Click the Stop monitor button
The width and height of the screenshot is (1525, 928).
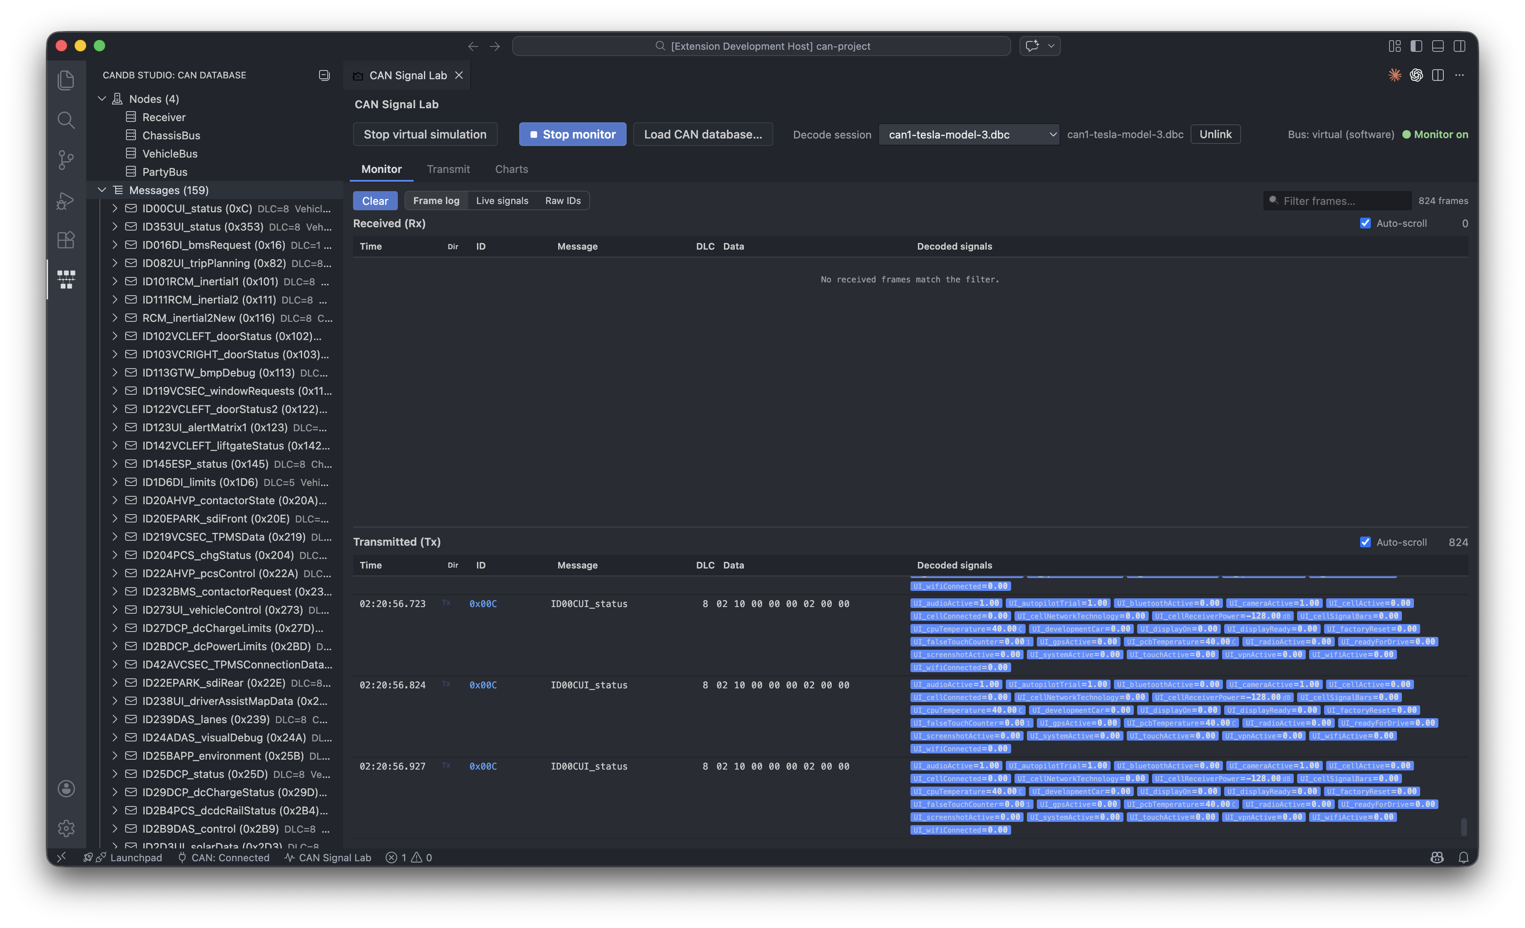572,134
